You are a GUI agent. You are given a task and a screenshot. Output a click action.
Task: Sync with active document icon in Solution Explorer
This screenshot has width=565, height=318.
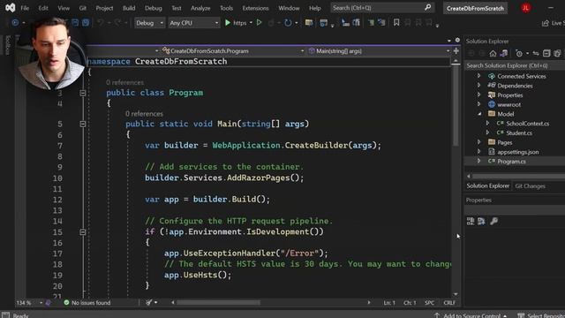tap(536, 54)
